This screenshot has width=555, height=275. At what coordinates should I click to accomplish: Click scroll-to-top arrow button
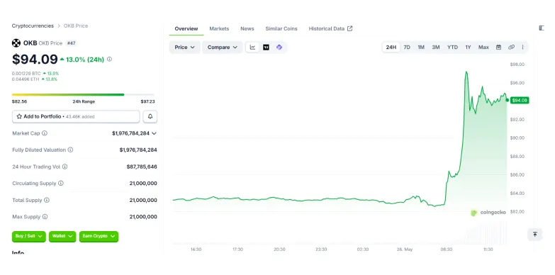(535, 235)
